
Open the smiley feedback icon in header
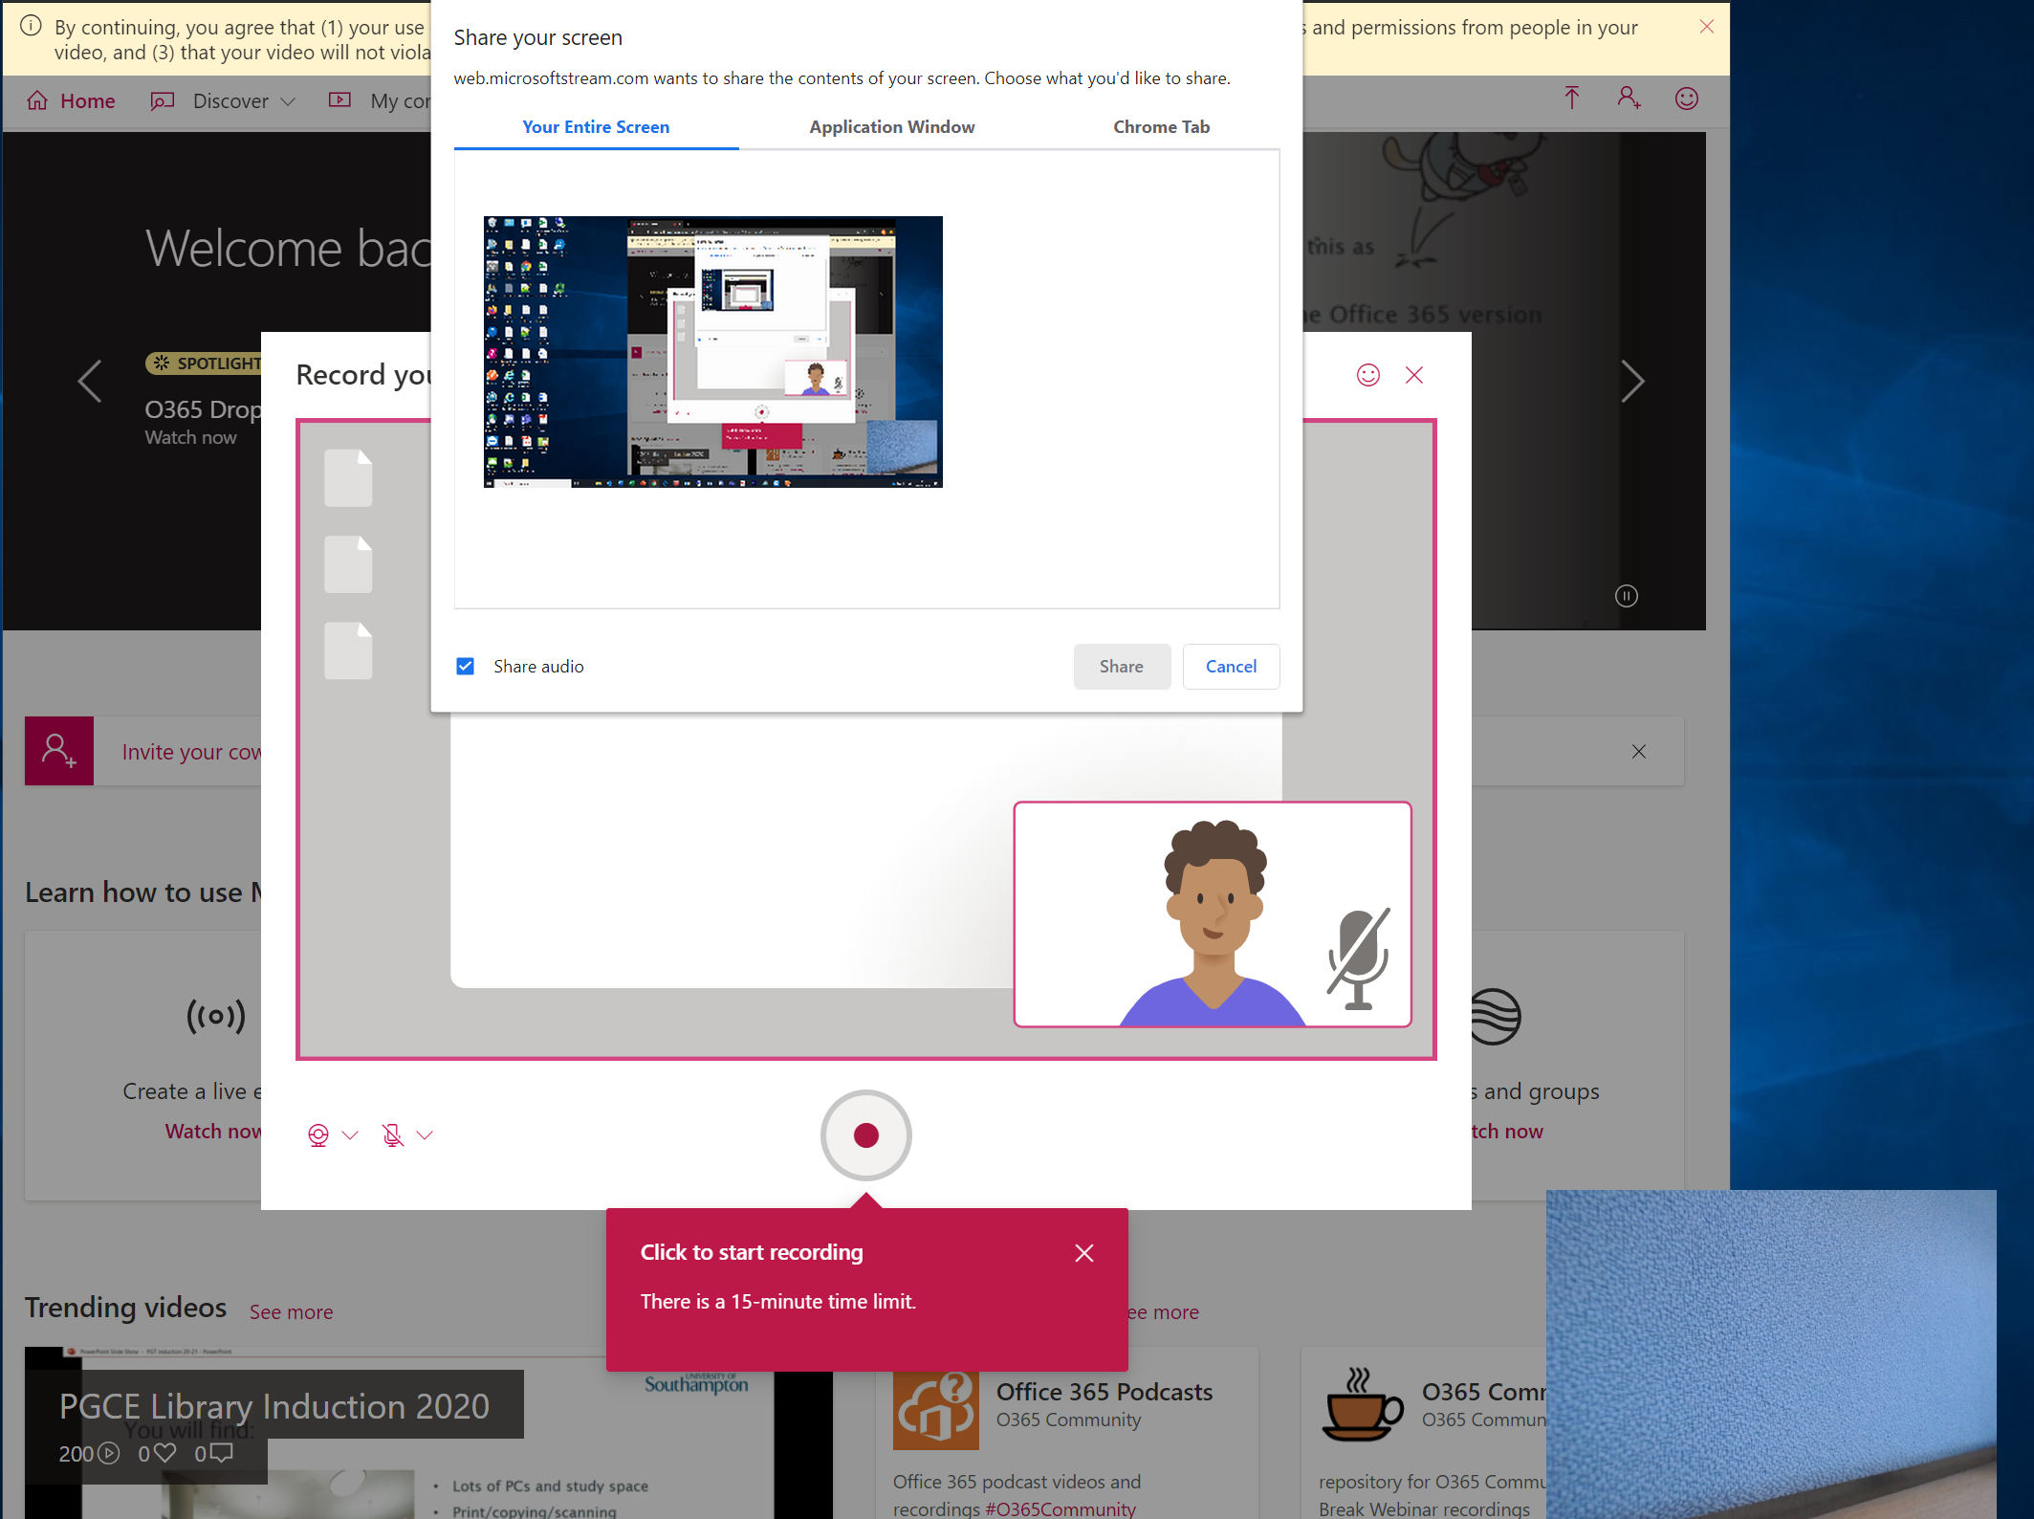coord(1687,98)
